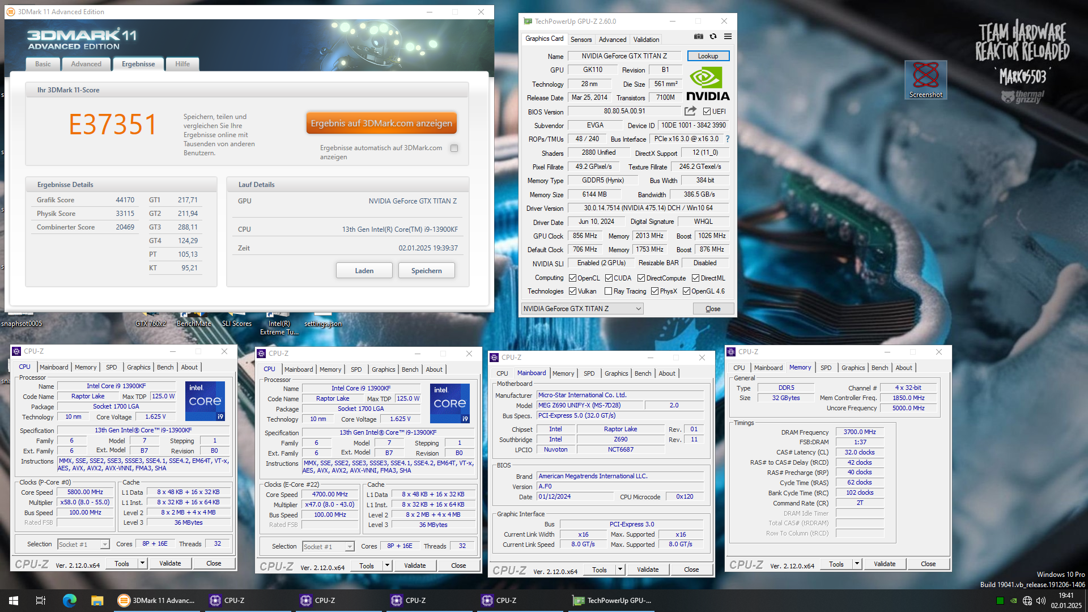Toggle the OpenGL 4.6 checkbox

(686, 291)
